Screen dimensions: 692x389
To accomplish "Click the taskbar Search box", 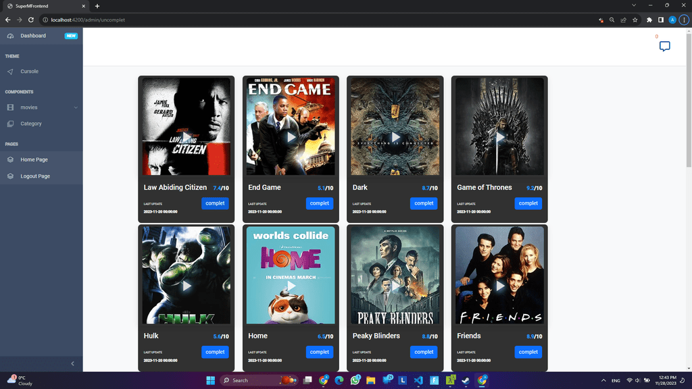I will 258,380.
